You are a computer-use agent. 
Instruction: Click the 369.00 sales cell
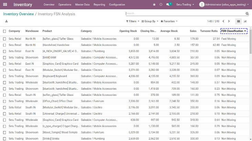tap(194, 76)
